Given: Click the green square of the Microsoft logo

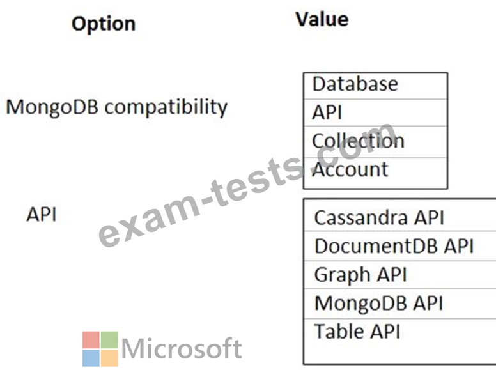Looking at the screenshot, I should pyautogui.click(x=109, y=339).
